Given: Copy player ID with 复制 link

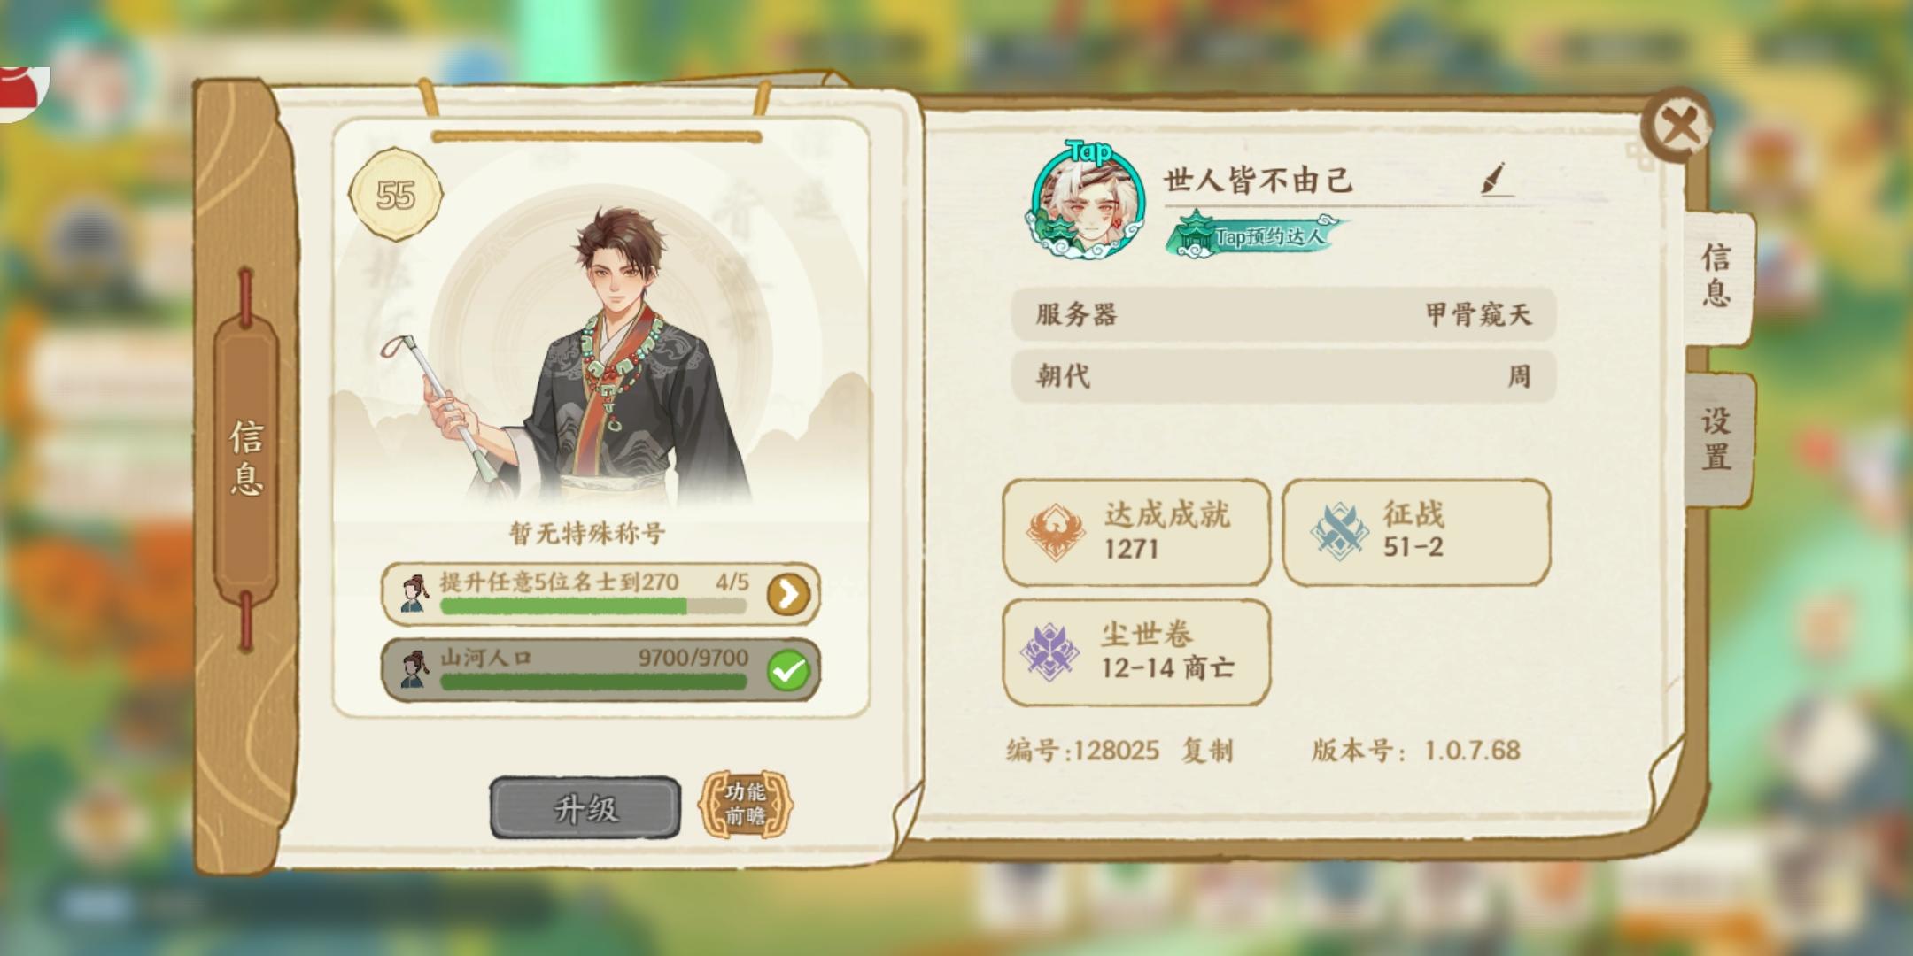Looking at the screenshot, I should tap(1207, 751).
